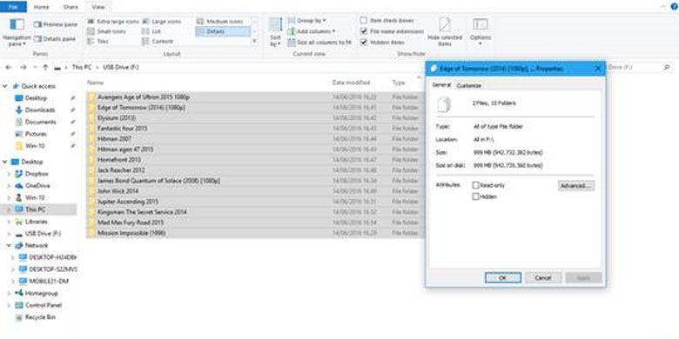Screen dimensions: 679x339
Task: Switch layout to Medium icons
Action: point(219,21)
